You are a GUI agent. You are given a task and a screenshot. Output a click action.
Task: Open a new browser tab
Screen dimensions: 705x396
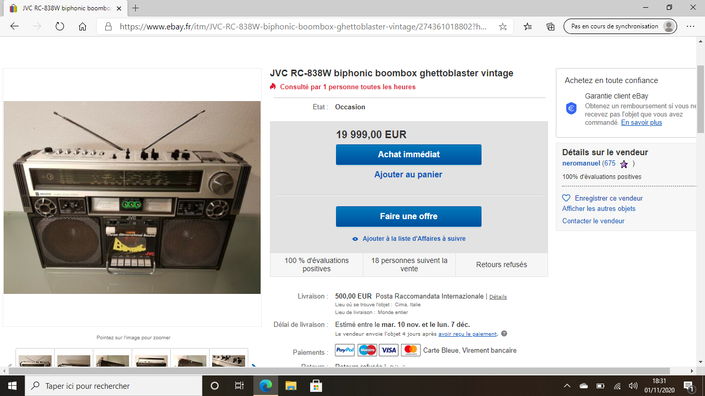136,8
